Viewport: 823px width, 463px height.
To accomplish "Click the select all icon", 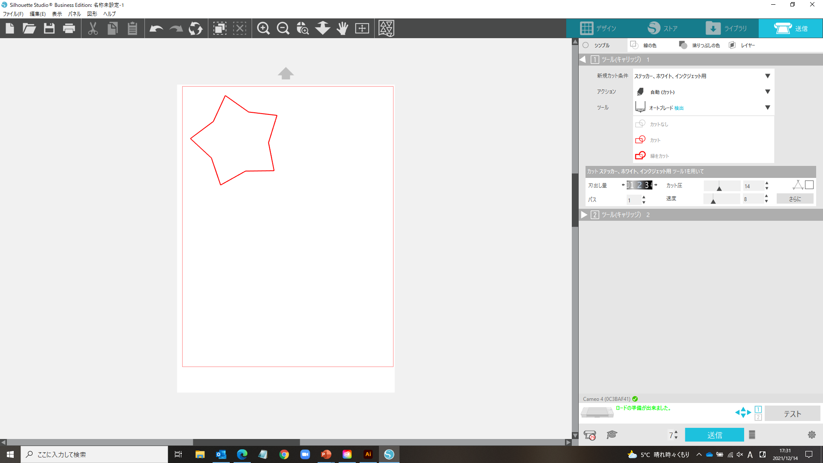I will click(220, 28).
